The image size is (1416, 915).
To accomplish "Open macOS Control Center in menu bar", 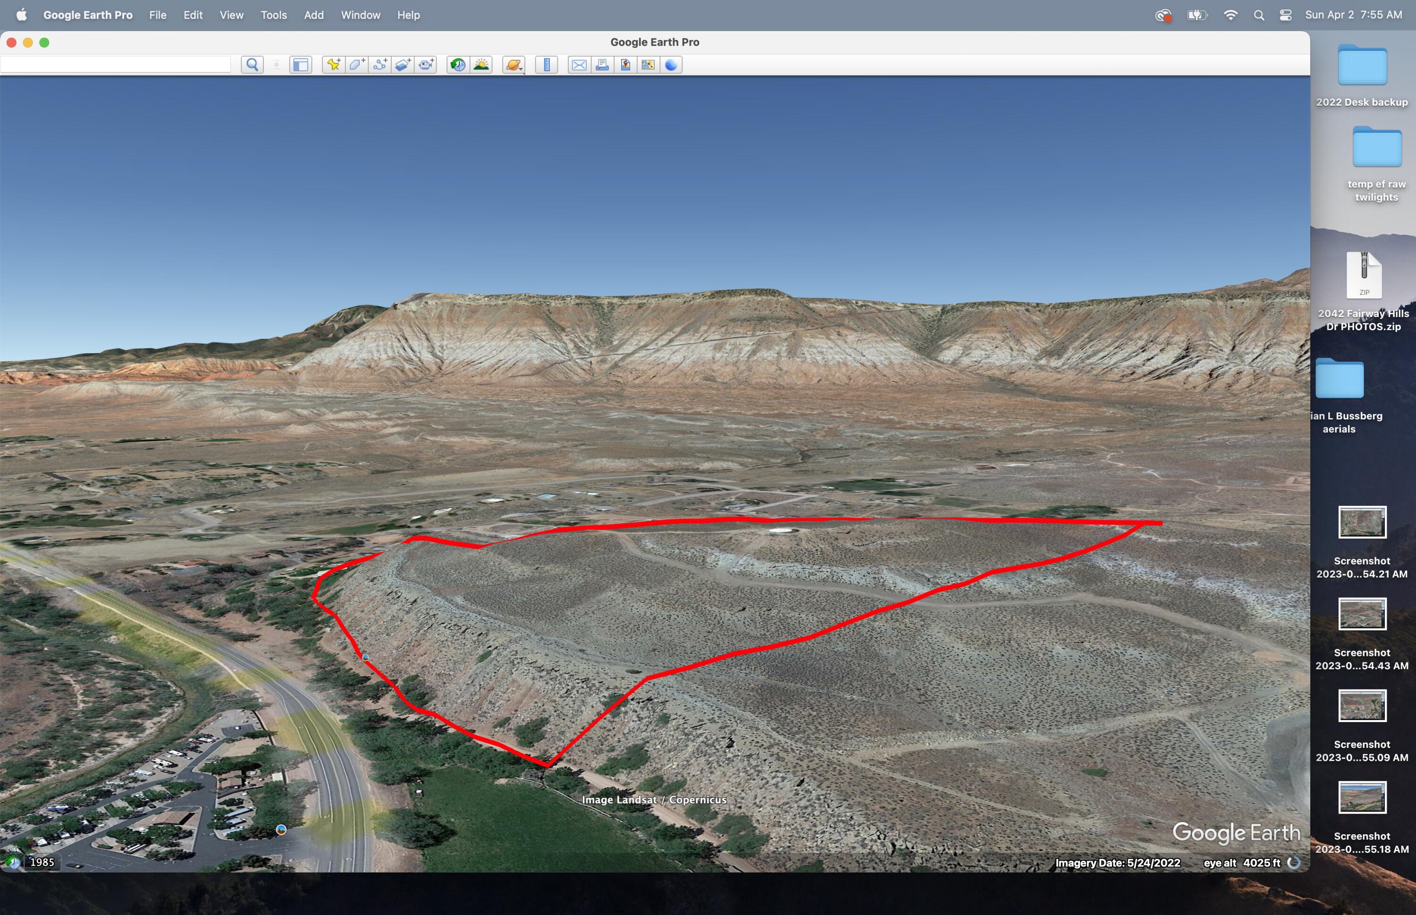I will (1285, 15).
